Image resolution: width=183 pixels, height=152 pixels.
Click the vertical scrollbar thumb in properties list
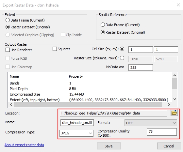coord(175,84)
